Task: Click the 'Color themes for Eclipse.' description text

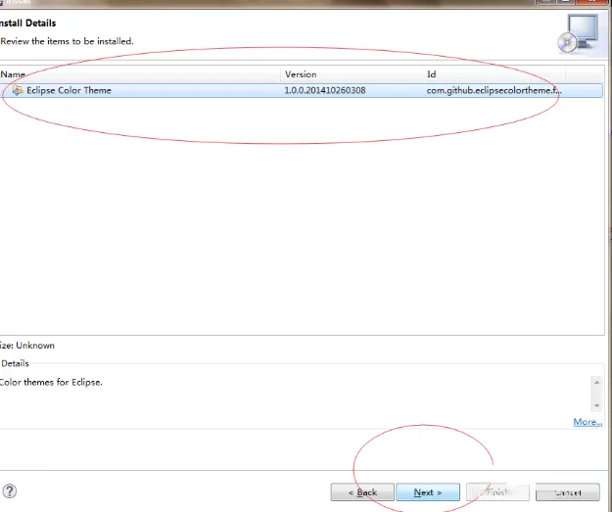Action: point(51,383)
